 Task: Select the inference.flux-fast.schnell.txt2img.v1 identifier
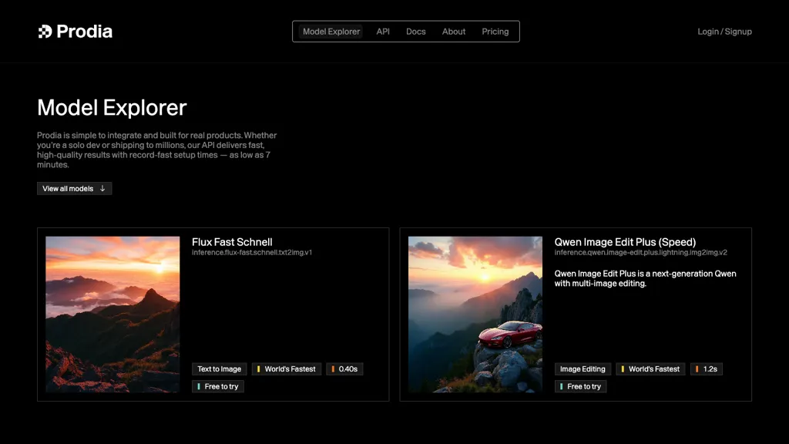click(x=252, y=252)
